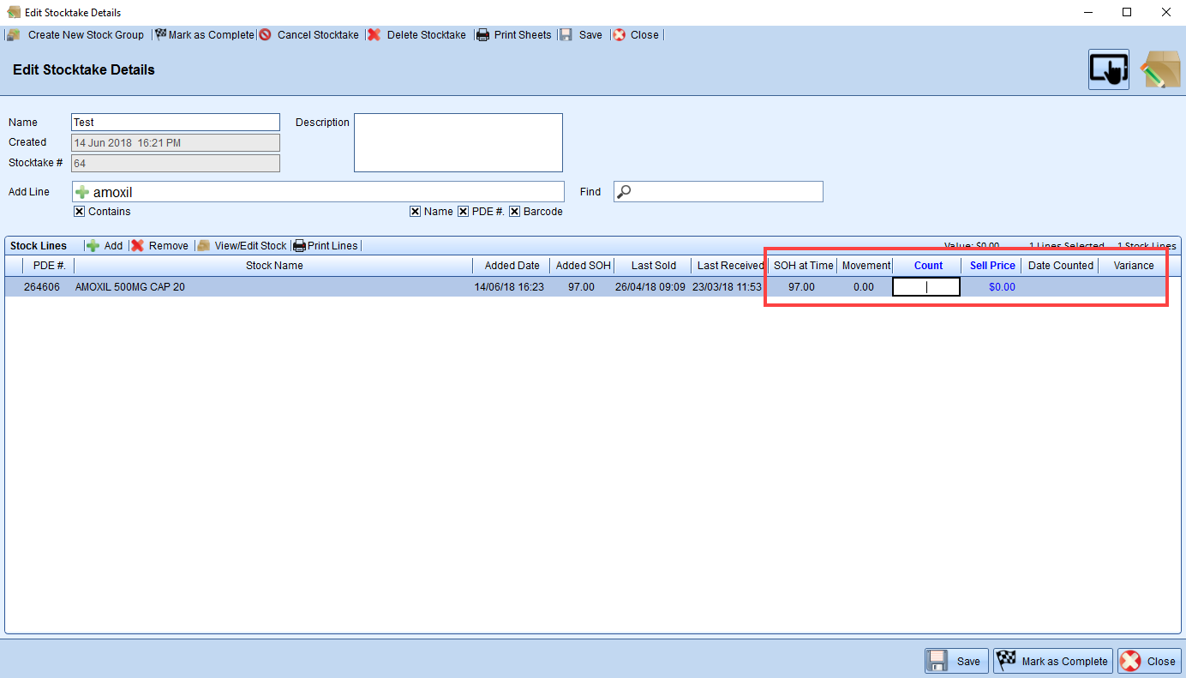Click the Last Received column header
Image resolution: width=1186 pixels, height=678 pixels.
(730, 266)
